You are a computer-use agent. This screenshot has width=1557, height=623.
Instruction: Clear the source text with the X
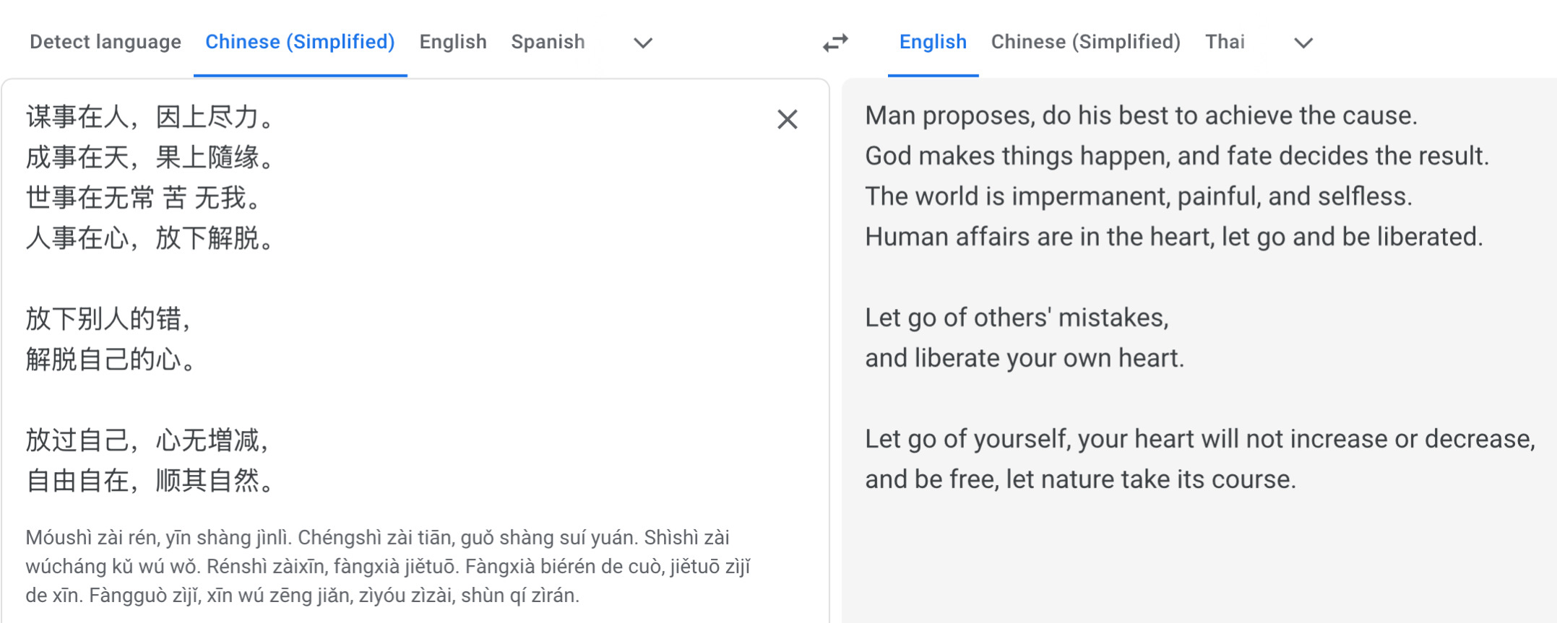[787, 119]
